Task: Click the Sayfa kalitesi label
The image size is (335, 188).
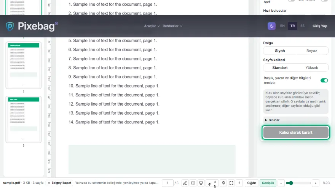Action: [274, 60]
